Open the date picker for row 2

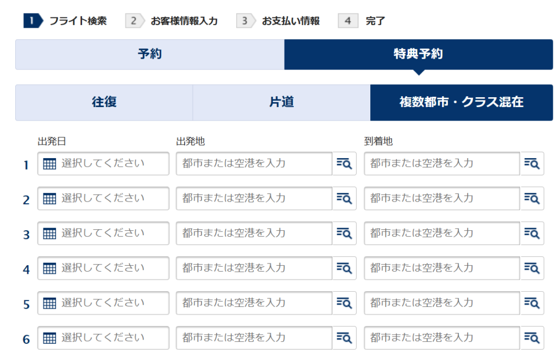click(103, 198)
